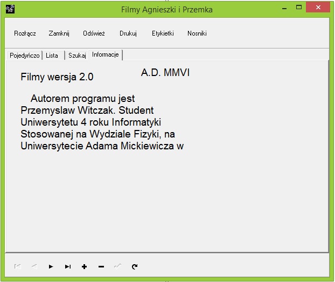Click the greyed-out previous record arrow
This screenshot has width=335, height=282.
34,266
